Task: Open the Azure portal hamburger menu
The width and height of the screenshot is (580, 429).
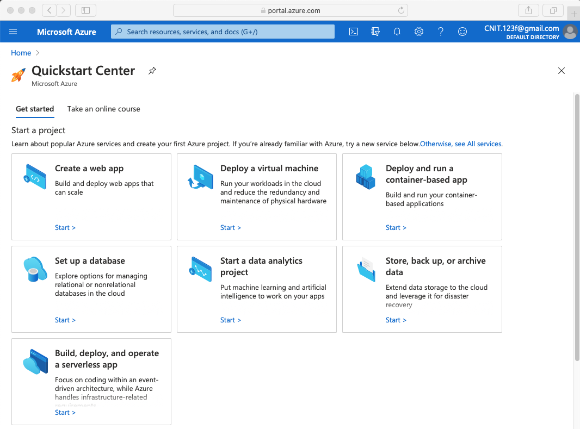Action: click(x=14, y=32)
